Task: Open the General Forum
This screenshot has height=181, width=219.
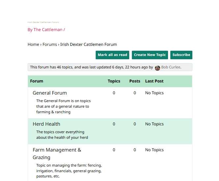Action: pyautogui.click(x=50, y=93)
